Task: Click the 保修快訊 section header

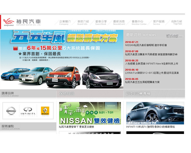Action: click(67, 93)
